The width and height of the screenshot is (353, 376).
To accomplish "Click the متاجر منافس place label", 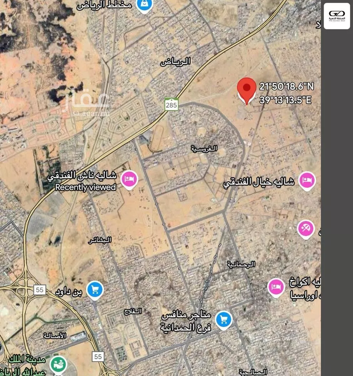I will pyautogui.click(x=186, y=315).
